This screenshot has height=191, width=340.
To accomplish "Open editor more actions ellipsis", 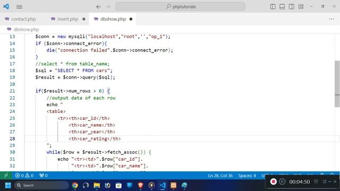I will (331, 19).
